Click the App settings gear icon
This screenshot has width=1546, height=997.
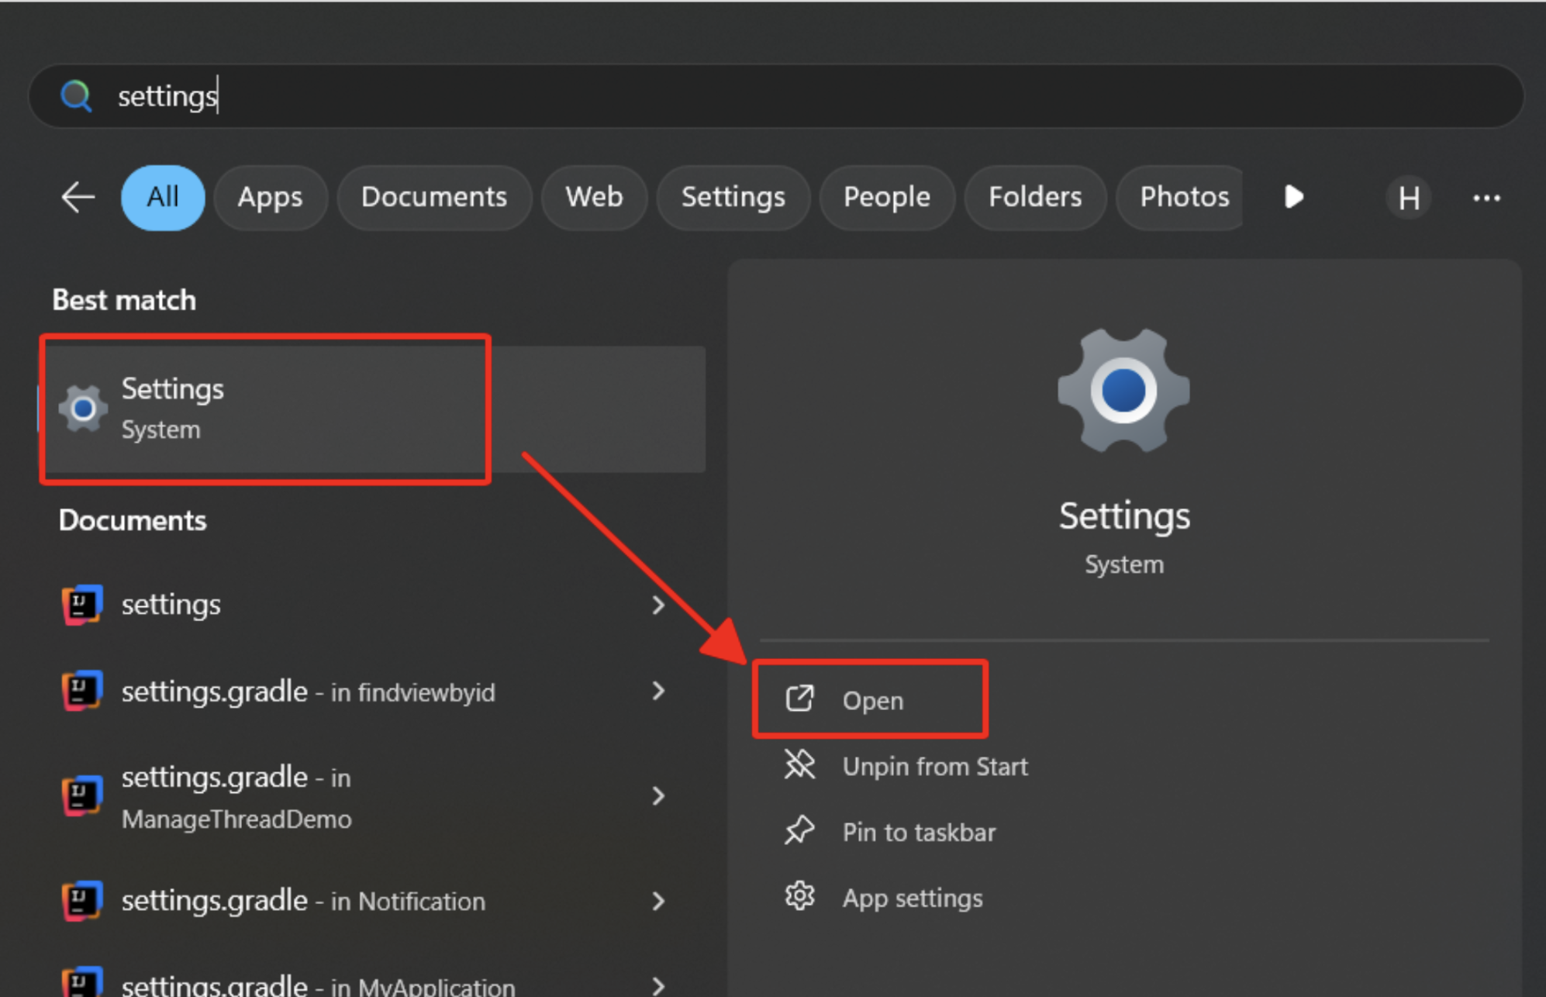pyautogui.click(x=799, y=897)
